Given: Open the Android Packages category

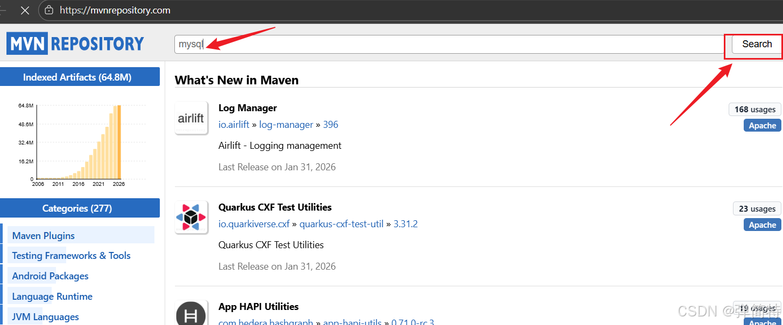Looking at the screenshot, I should (x=50, y=276).
